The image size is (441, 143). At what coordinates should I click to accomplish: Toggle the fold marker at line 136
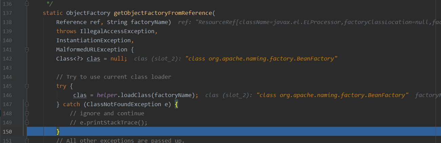pyautogui.click(x=27, y=4)
